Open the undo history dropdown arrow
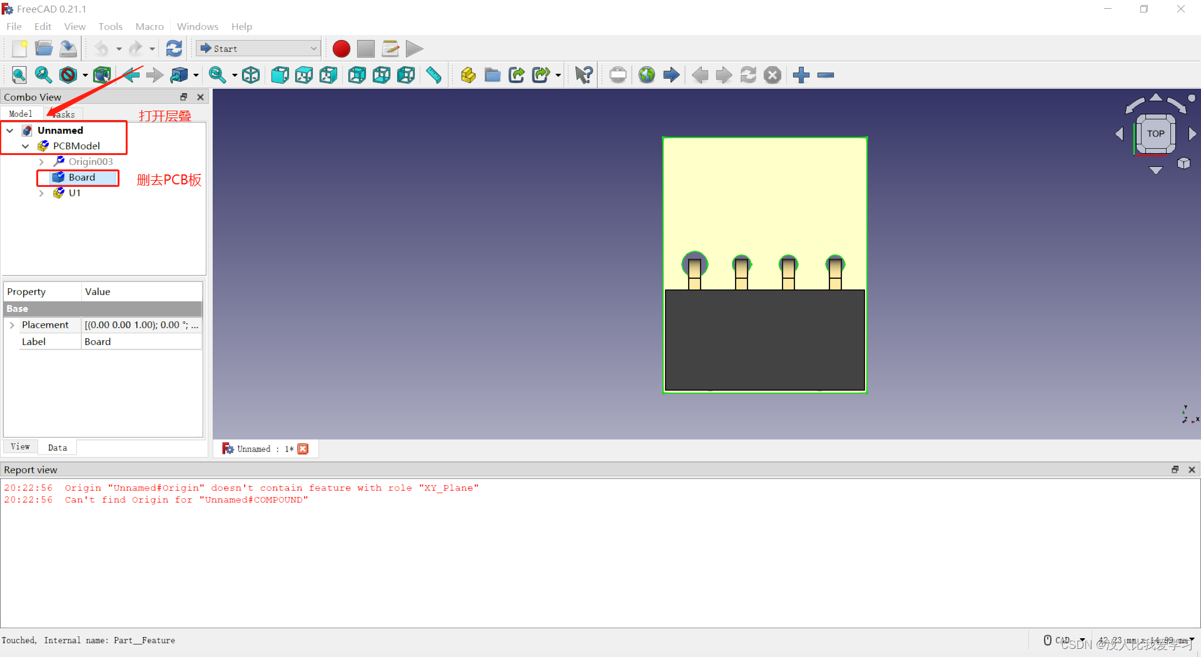The height and width of the screenshot is (657, 1201). [119, 49]
